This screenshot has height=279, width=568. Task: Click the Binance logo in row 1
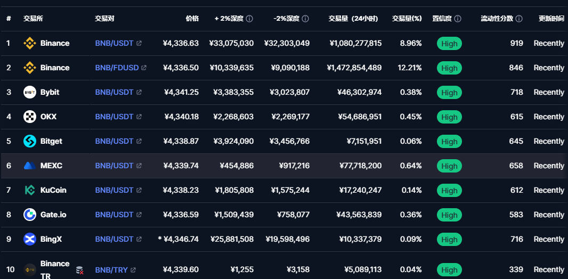(x=30, y=44)
